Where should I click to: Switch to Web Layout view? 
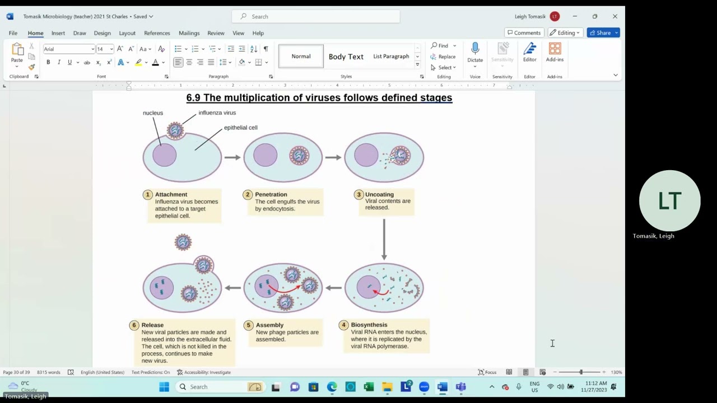pyautogui.click(x=543, y=372)
